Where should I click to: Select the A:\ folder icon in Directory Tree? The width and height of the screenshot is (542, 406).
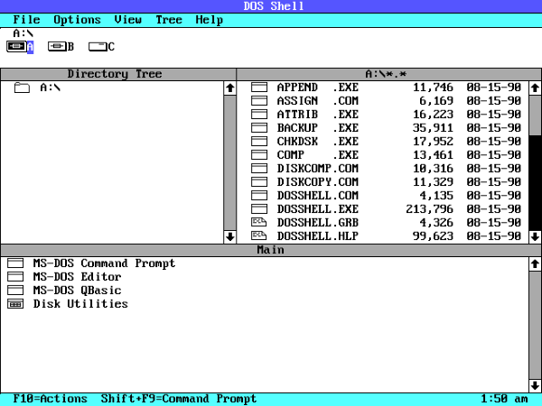click(x=22, y=88)
